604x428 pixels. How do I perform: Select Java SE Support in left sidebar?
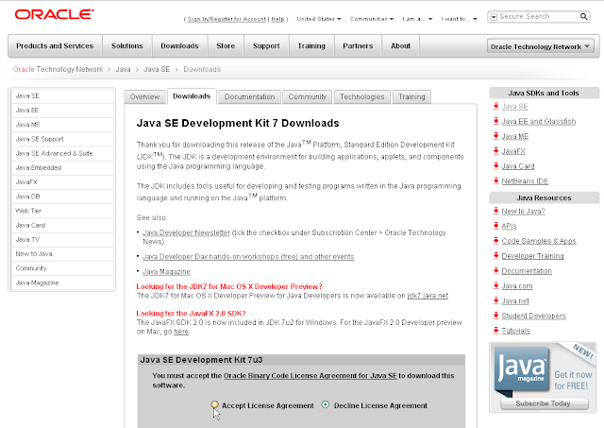[62, 139]
